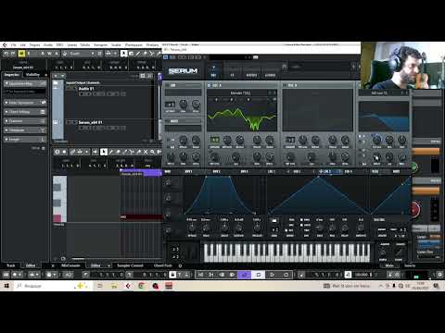Click the LFO rate knob
445x333 pixels.
(x=320, y=228)
